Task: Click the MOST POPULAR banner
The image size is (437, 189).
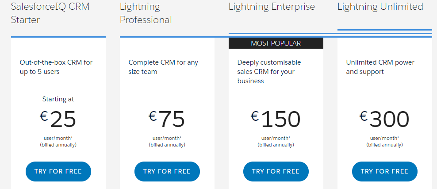Action: click(x=276, y=43)
